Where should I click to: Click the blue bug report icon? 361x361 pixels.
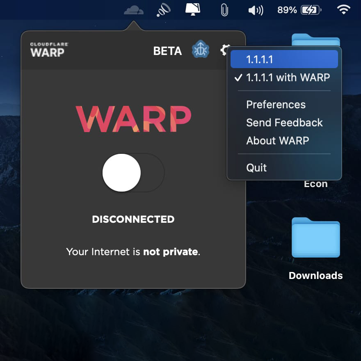pyautogui.click(x=200, y=49)
